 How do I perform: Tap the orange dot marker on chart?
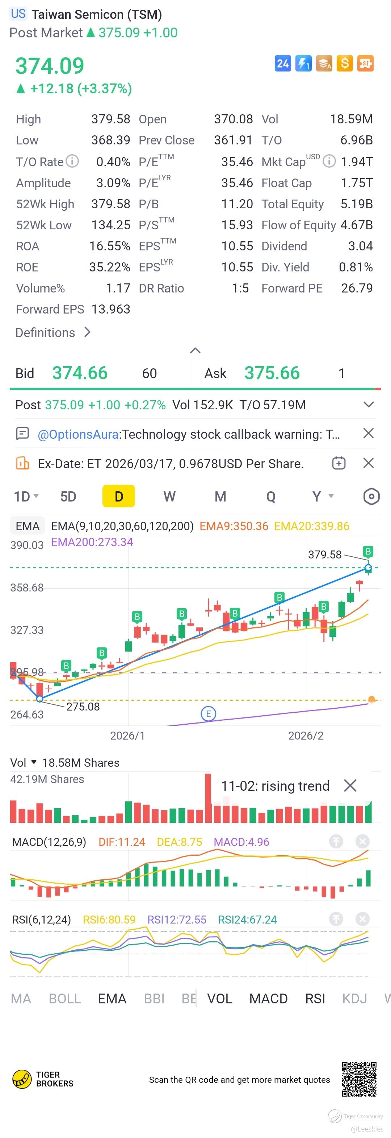pyautogui.click(x=371, y=699)
